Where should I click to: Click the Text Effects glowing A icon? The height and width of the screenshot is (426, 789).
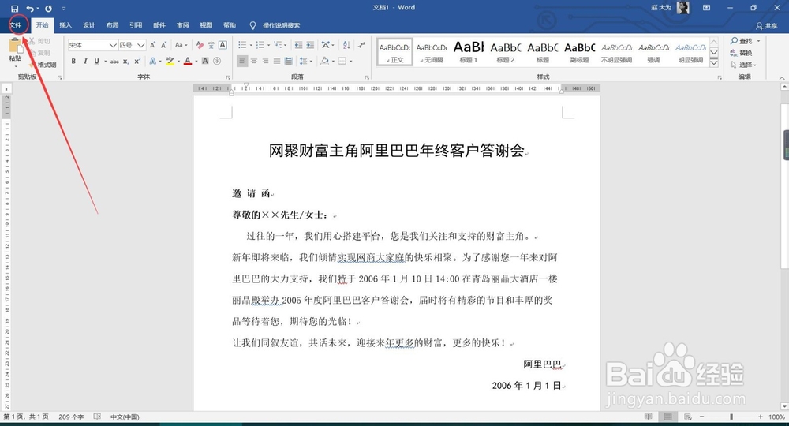pyautogui.click(x=152, y=62)
